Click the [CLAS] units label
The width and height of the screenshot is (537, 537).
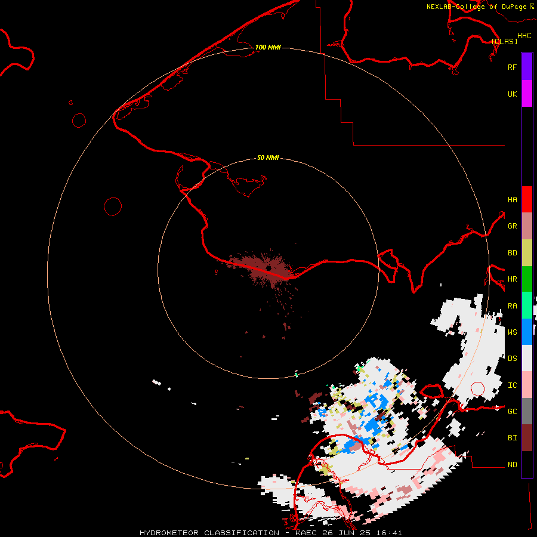pyautogui.click(x=504, y=41)
